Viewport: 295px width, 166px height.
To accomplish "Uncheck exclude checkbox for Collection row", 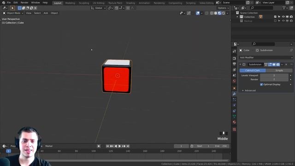I will 275,17.
